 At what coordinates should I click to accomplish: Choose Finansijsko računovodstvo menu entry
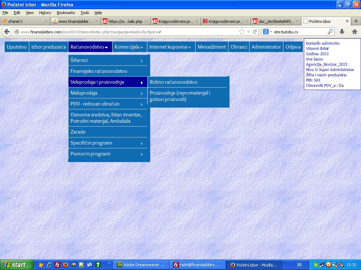[99, 71]
